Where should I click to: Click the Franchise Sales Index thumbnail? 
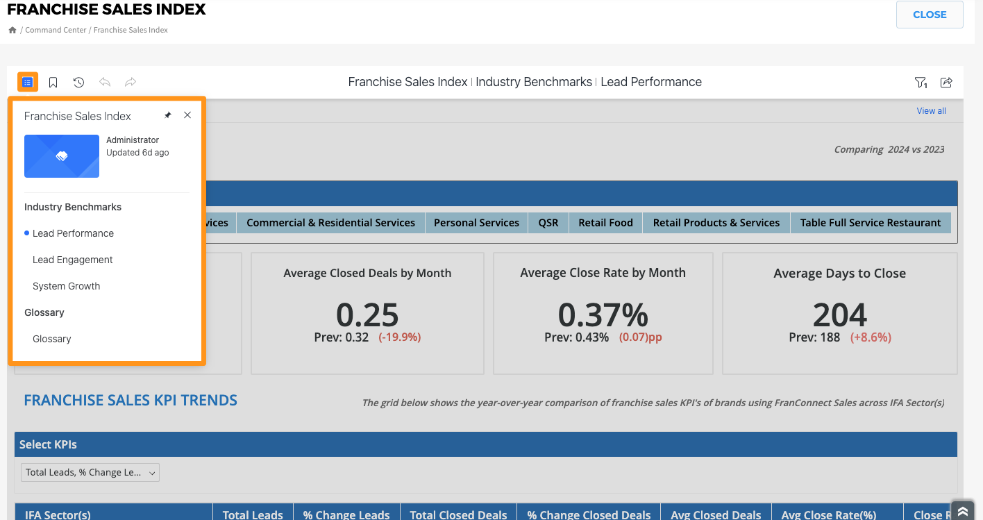point(62,156)
